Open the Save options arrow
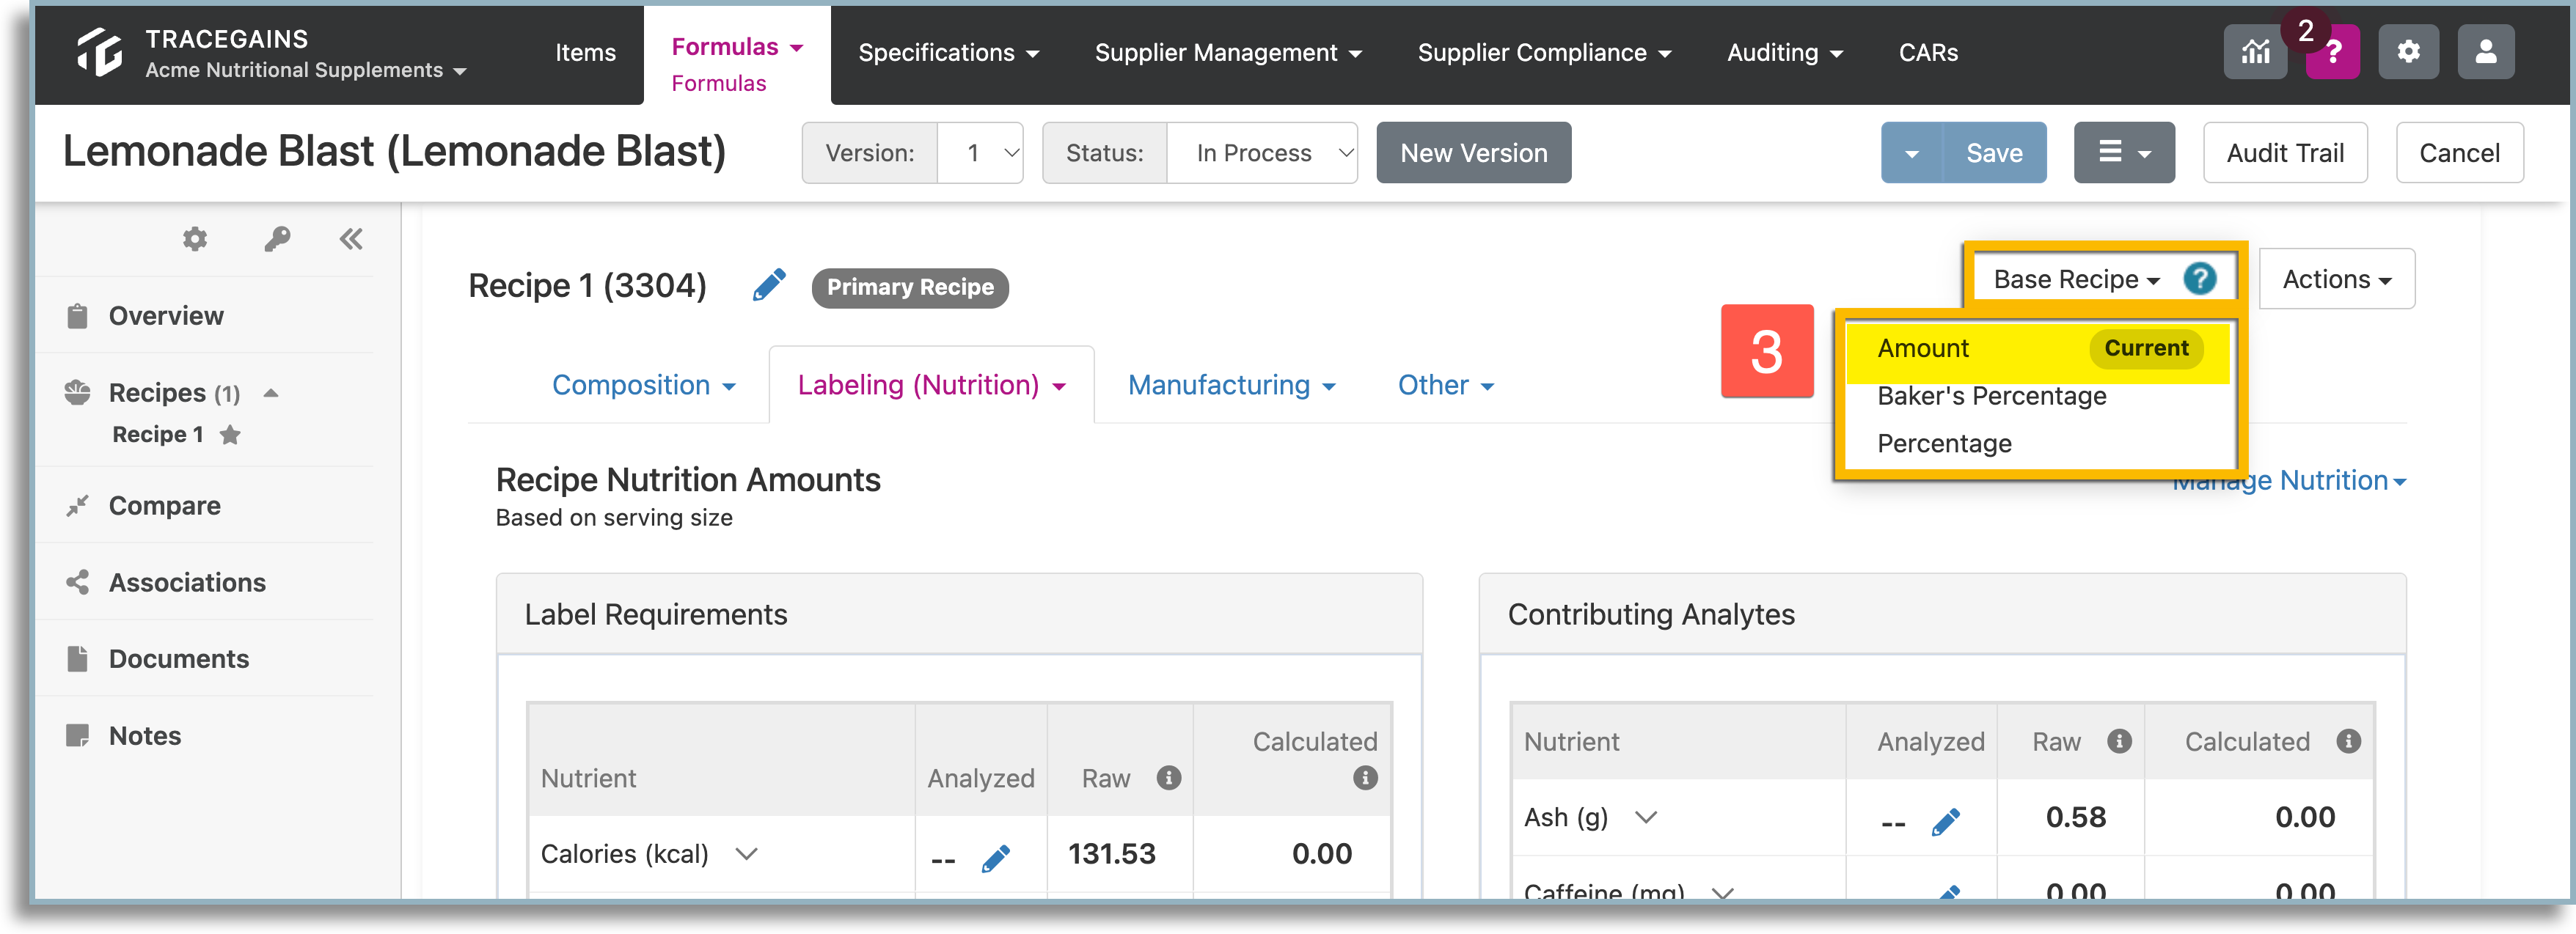 pos(1911,153)
